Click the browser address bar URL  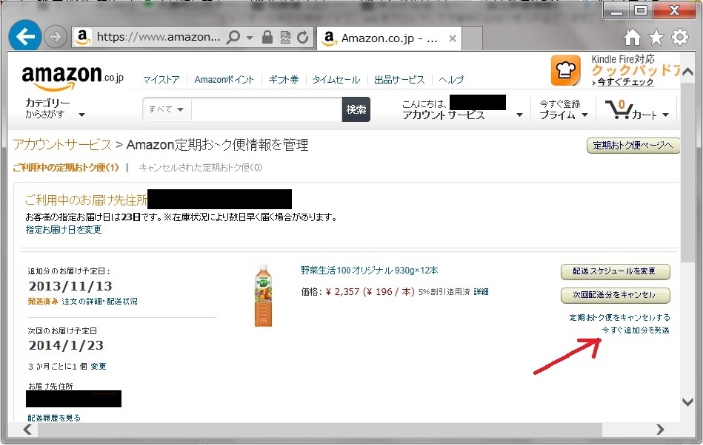159,37
